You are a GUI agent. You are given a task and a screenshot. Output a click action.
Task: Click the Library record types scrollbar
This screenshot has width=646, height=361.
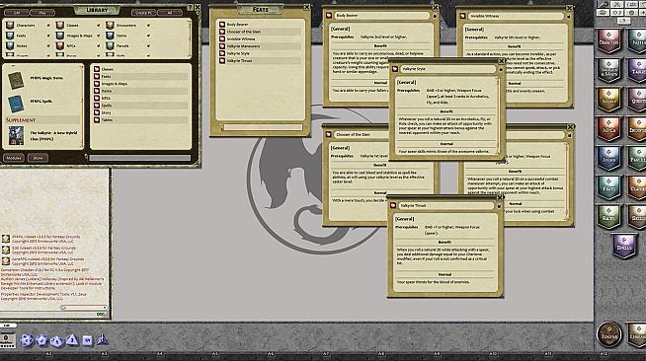click(x=190, y=37)
